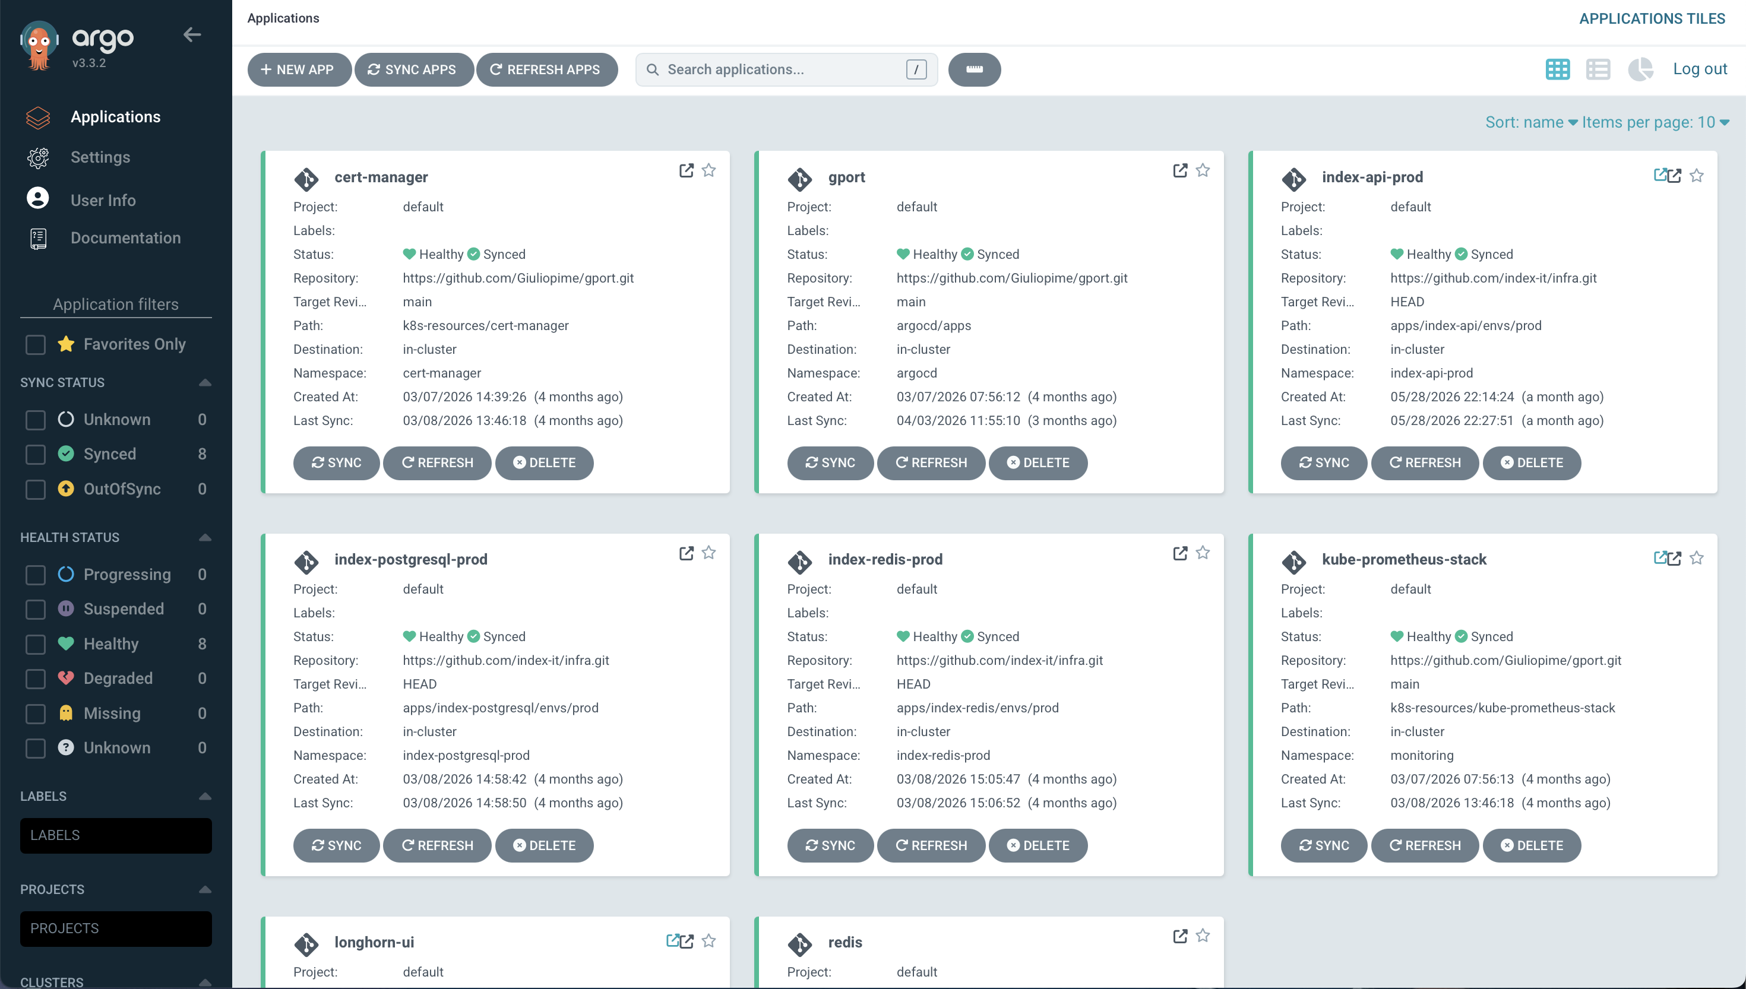Collapse the LABELS filter section
This screenshot has height=989, width=1746.
pos(205,796)
